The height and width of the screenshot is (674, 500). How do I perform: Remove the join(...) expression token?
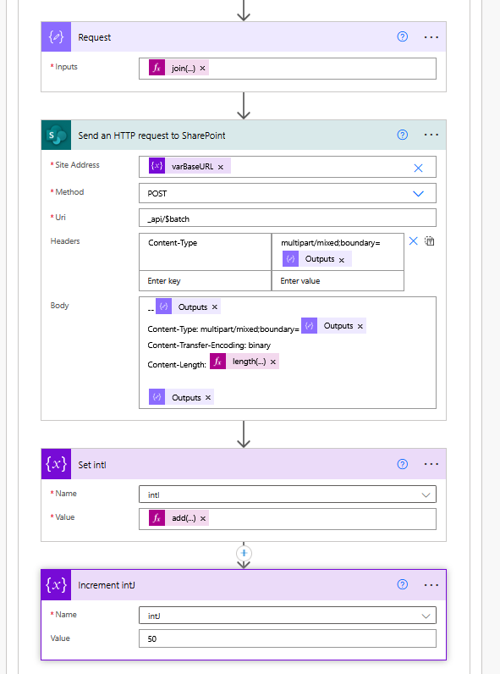(x=202, y=69)
